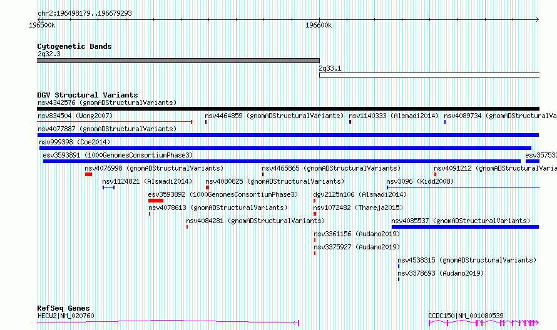Select the nsv3096 (Kidd2008) blue line
Screen dimensions: 557x330
pos(463,187)
